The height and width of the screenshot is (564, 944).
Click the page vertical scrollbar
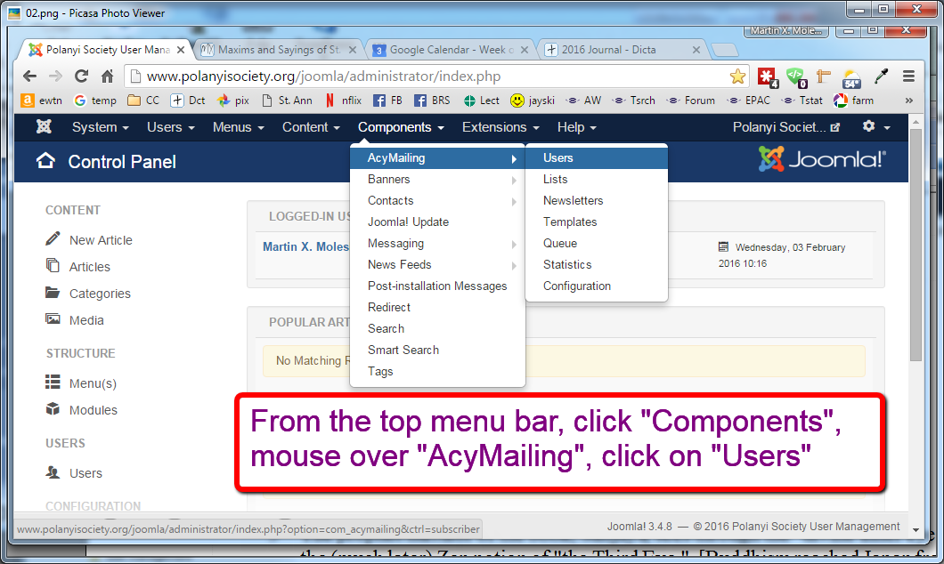[917, 267]
